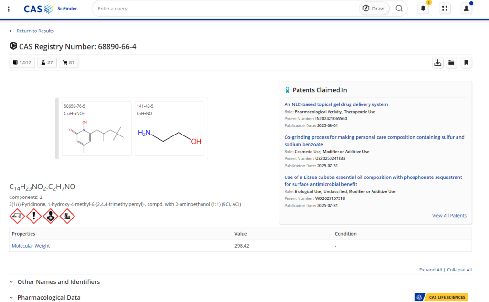Open the user account profile icon
The image size is (489, 302).
[x=466, y=9]
